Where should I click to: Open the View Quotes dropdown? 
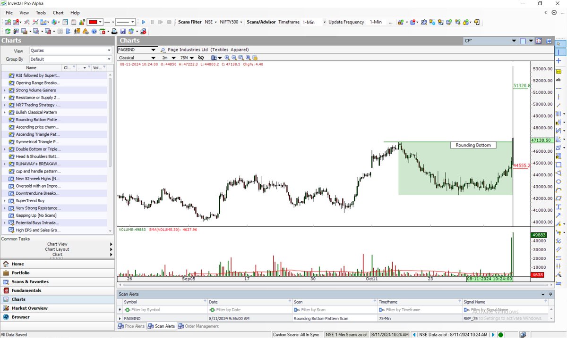(x=70, y=50)
